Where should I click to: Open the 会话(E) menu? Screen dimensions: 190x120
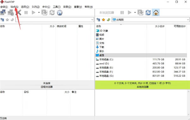coord(4,7)
